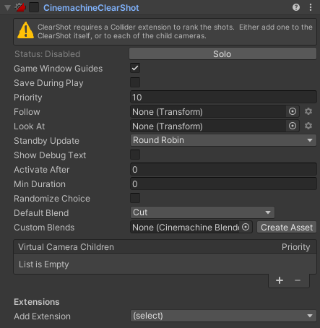Image resolution: width=320 pixels, height=328 pixels.
Task: Enable the CinemachineClearShot component checkbox
Action: [x=34, y=7]
